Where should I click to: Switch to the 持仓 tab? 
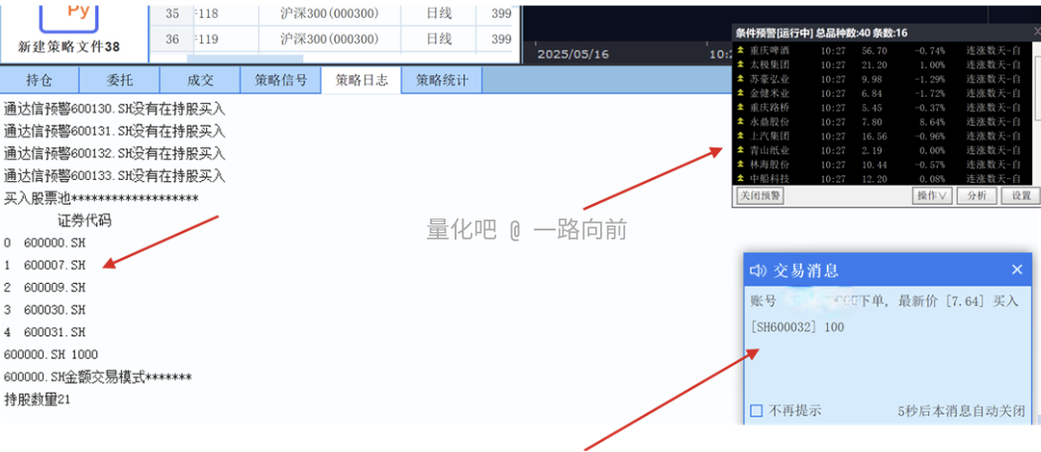click(40, 80)
